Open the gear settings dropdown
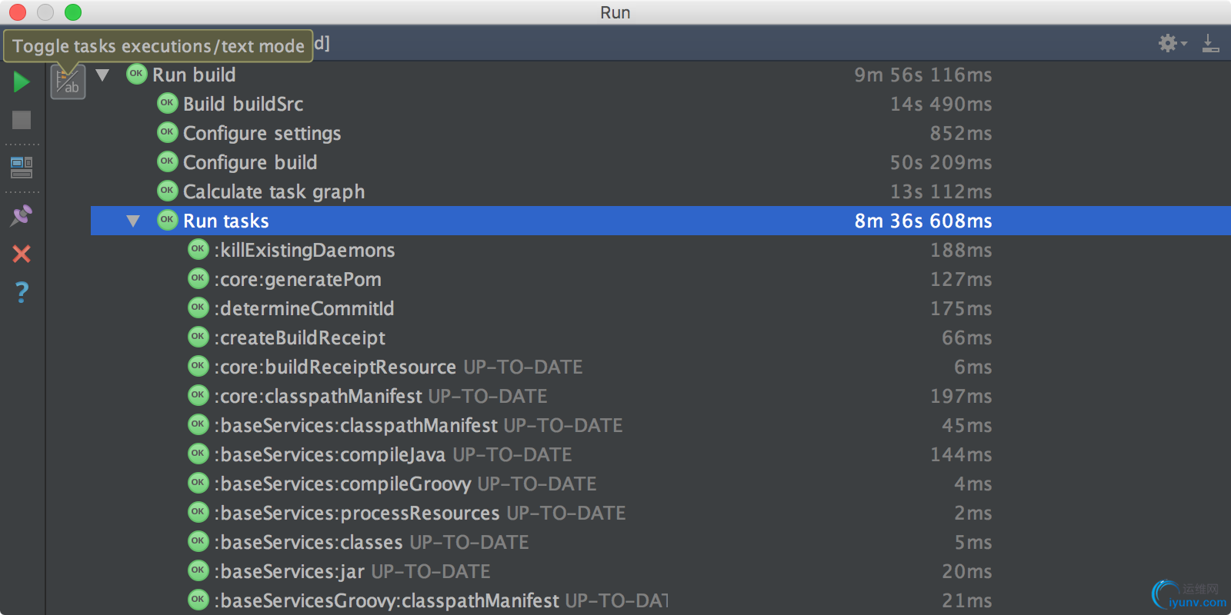Screen dimensions: 1231x615 [1171, 43]
